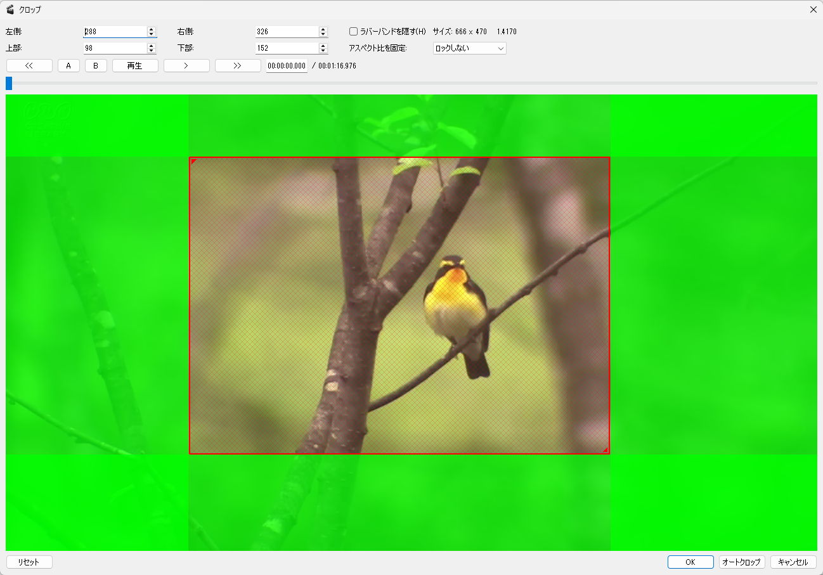Click the アスペクト比を固定 label
The image size is (823, 575).
(378, 48)
